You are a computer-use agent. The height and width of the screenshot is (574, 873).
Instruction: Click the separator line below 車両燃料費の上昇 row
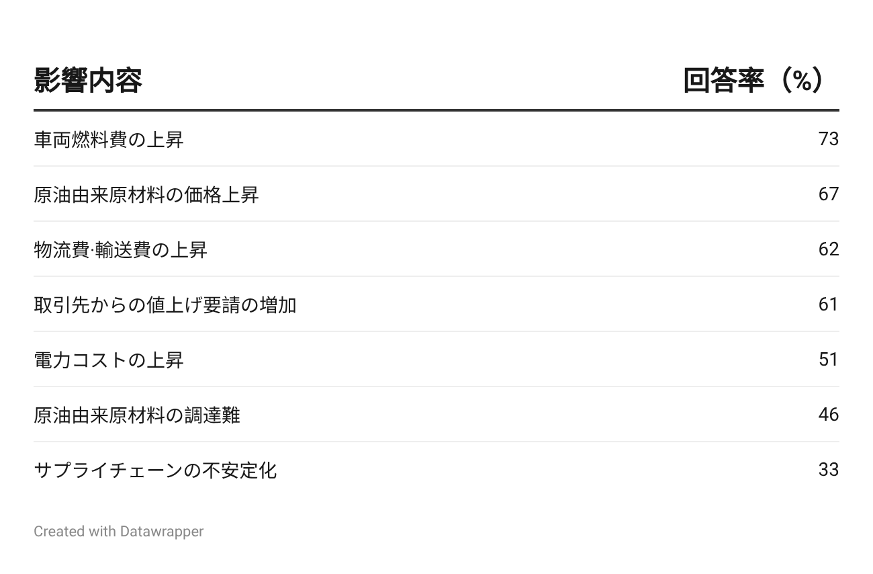click(436, 166)
